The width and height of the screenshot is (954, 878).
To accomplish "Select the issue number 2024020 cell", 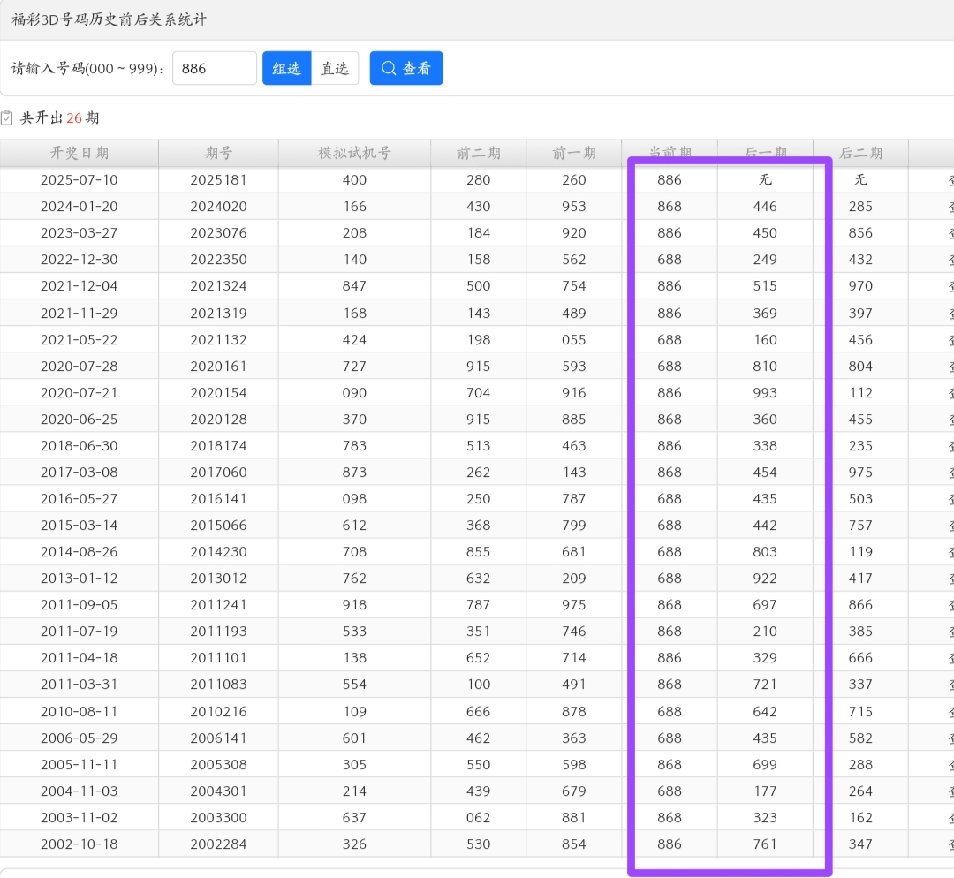I will (218, 207).
